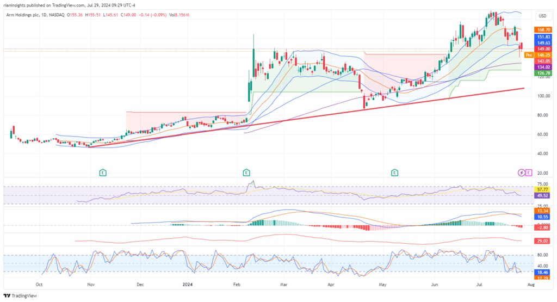
Task: Click the earnings marker near February
Action: pyautogui.click(x=246, y=172)
